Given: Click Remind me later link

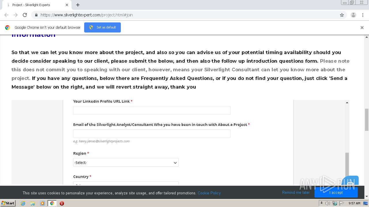Looking at the screenshot, I should pyautogui.click(x=296, y=193).
